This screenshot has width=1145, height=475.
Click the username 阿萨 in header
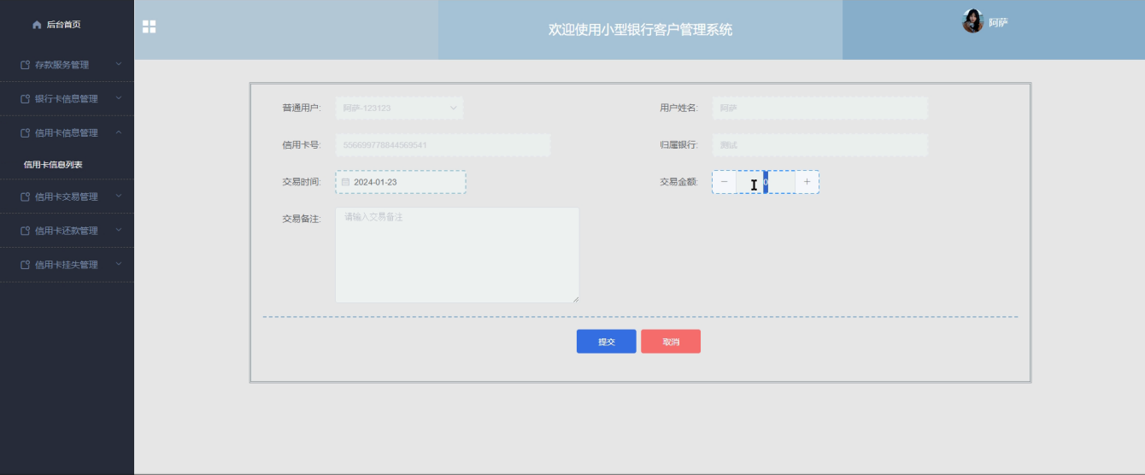point(998,23)
